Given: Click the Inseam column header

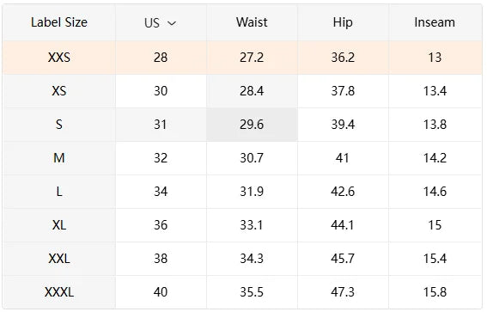Looking at the screenshot, I should (435, 22).
